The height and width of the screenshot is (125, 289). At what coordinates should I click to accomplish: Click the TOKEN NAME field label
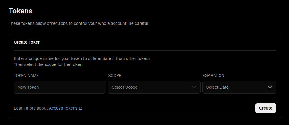tap(26, 75)
